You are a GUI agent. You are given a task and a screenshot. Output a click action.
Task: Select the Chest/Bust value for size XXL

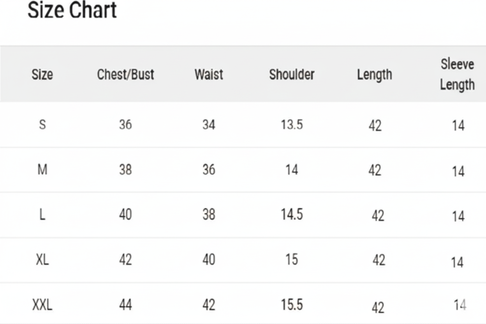click(x=125, y=305)
